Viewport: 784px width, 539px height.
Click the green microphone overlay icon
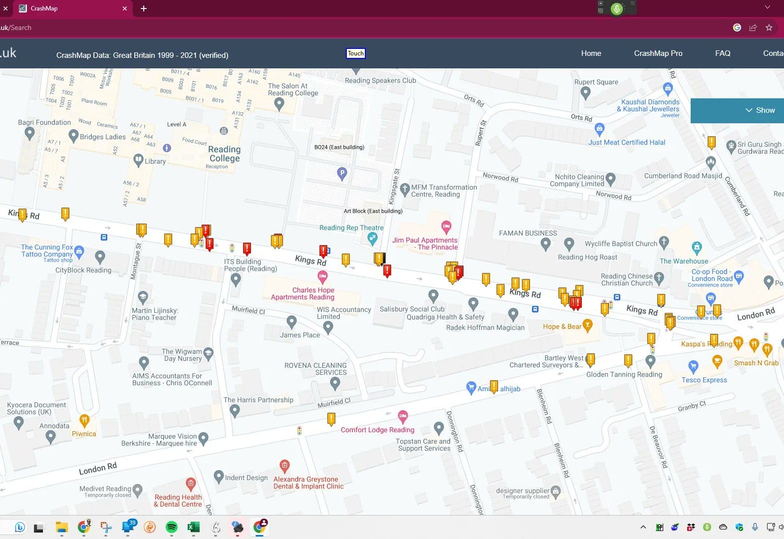tap(617, 8)
